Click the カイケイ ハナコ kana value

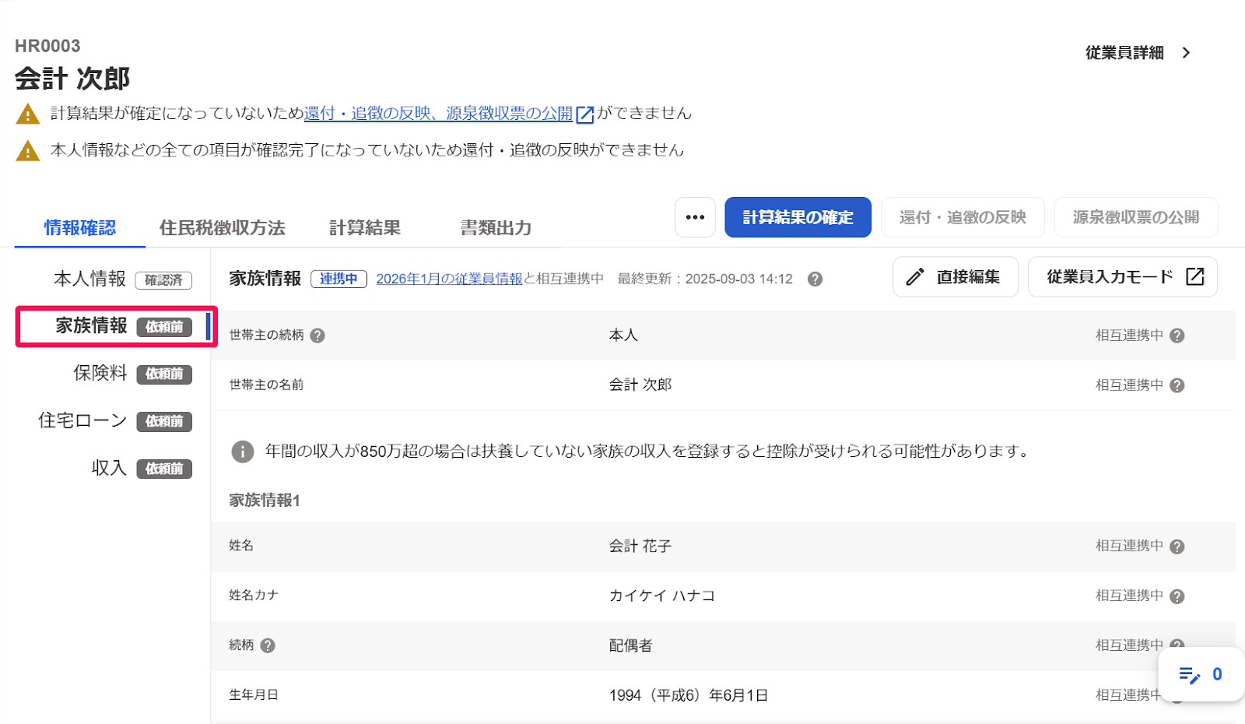661,596
